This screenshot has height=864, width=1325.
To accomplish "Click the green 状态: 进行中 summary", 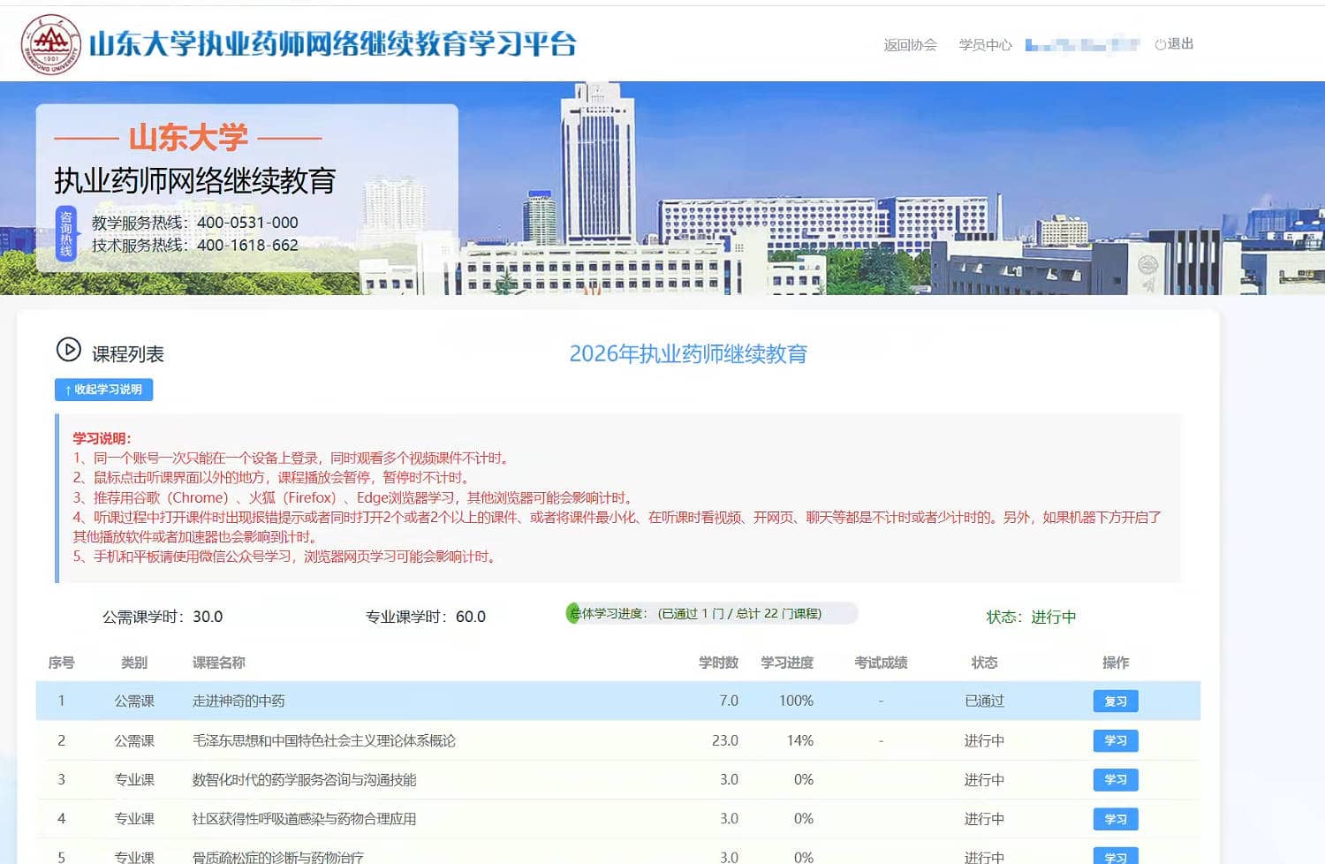I will pos(1031,617).
